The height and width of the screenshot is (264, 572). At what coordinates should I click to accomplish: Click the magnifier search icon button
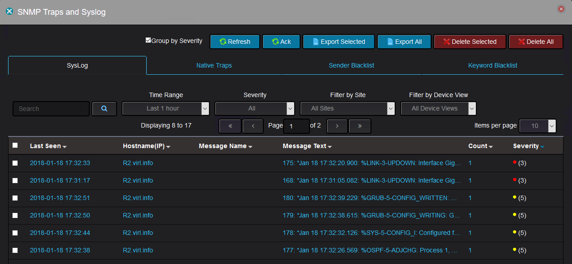(104, 109)
